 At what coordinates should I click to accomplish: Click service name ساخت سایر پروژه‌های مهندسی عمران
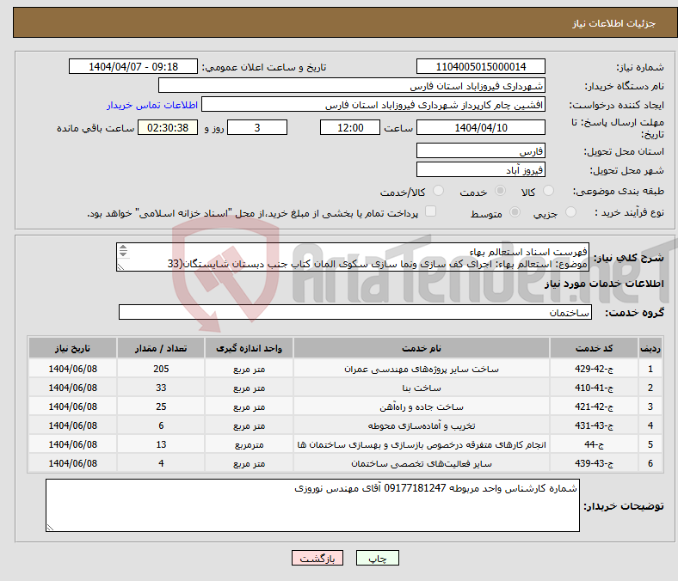[422, 369]
